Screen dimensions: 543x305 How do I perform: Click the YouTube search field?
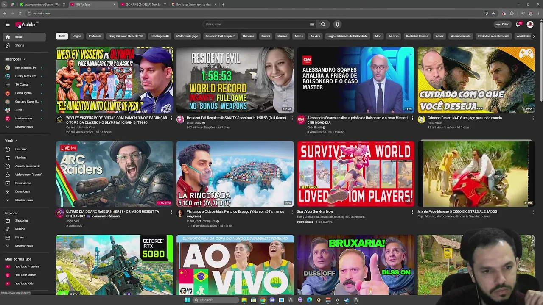pos(257,24)
